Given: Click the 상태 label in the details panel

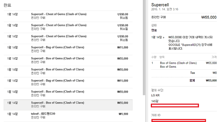Looking at the screenshot, I should click(x=154, y=25).
